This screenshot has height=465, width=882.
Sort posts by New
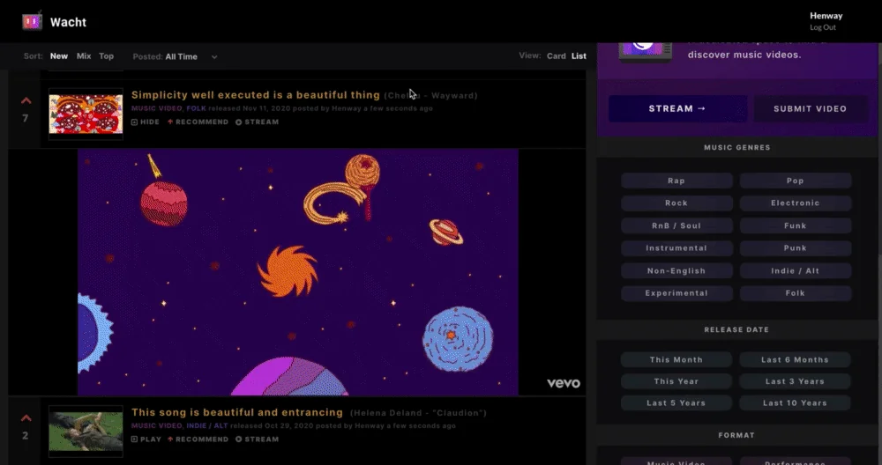coord(59,56)
